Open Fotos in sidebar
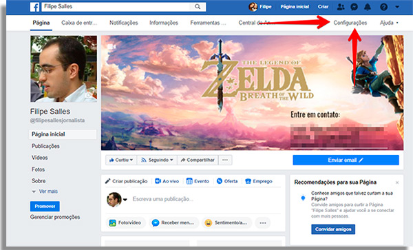 pyautogui.click(x=38, y=169)
